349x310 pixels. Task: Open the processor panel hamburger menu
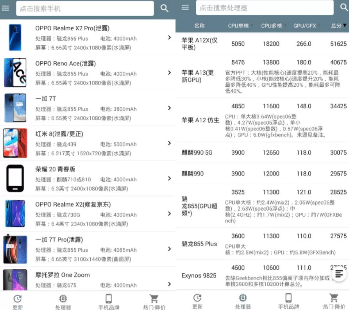click(185, 7)
